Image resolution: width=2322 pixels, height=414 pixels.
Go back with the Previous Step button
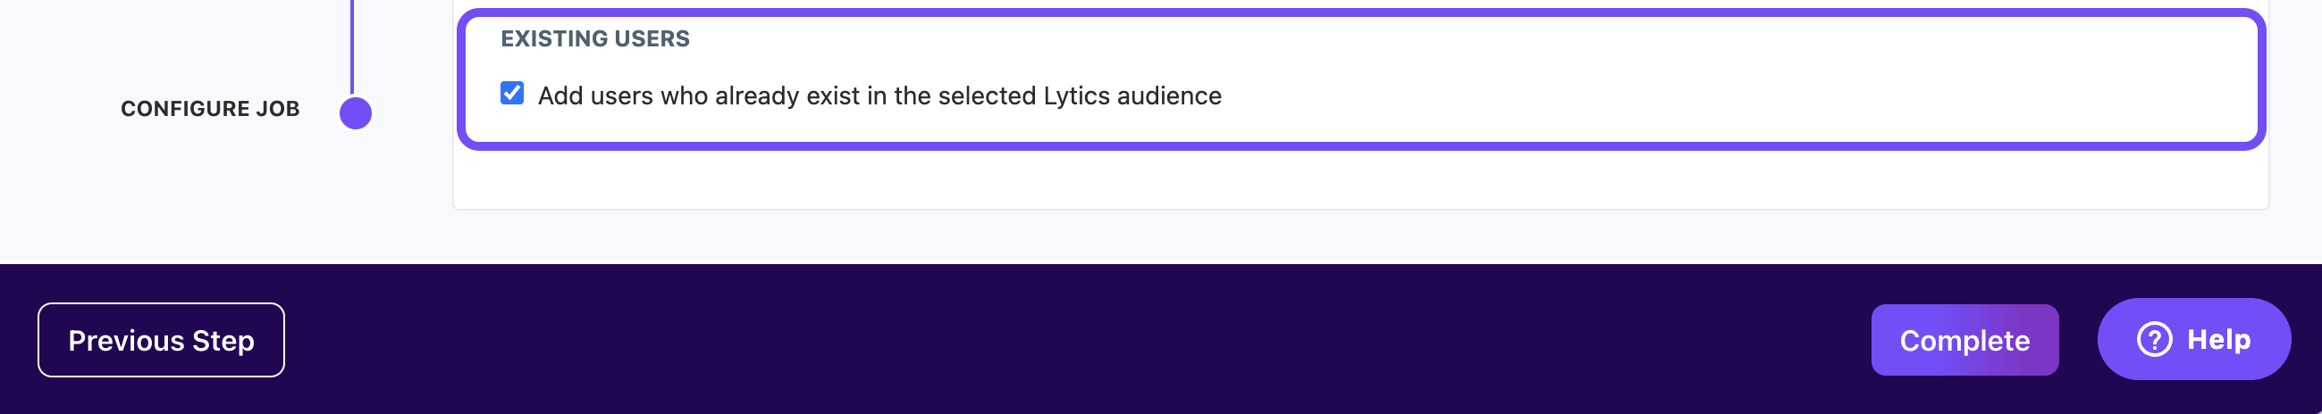[x=162, y=340]
